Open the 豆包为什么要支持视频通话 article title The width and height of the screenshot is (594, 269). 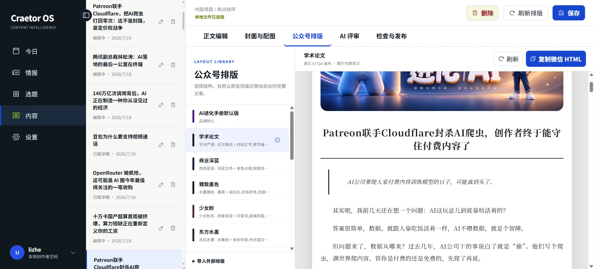[120, 140]
